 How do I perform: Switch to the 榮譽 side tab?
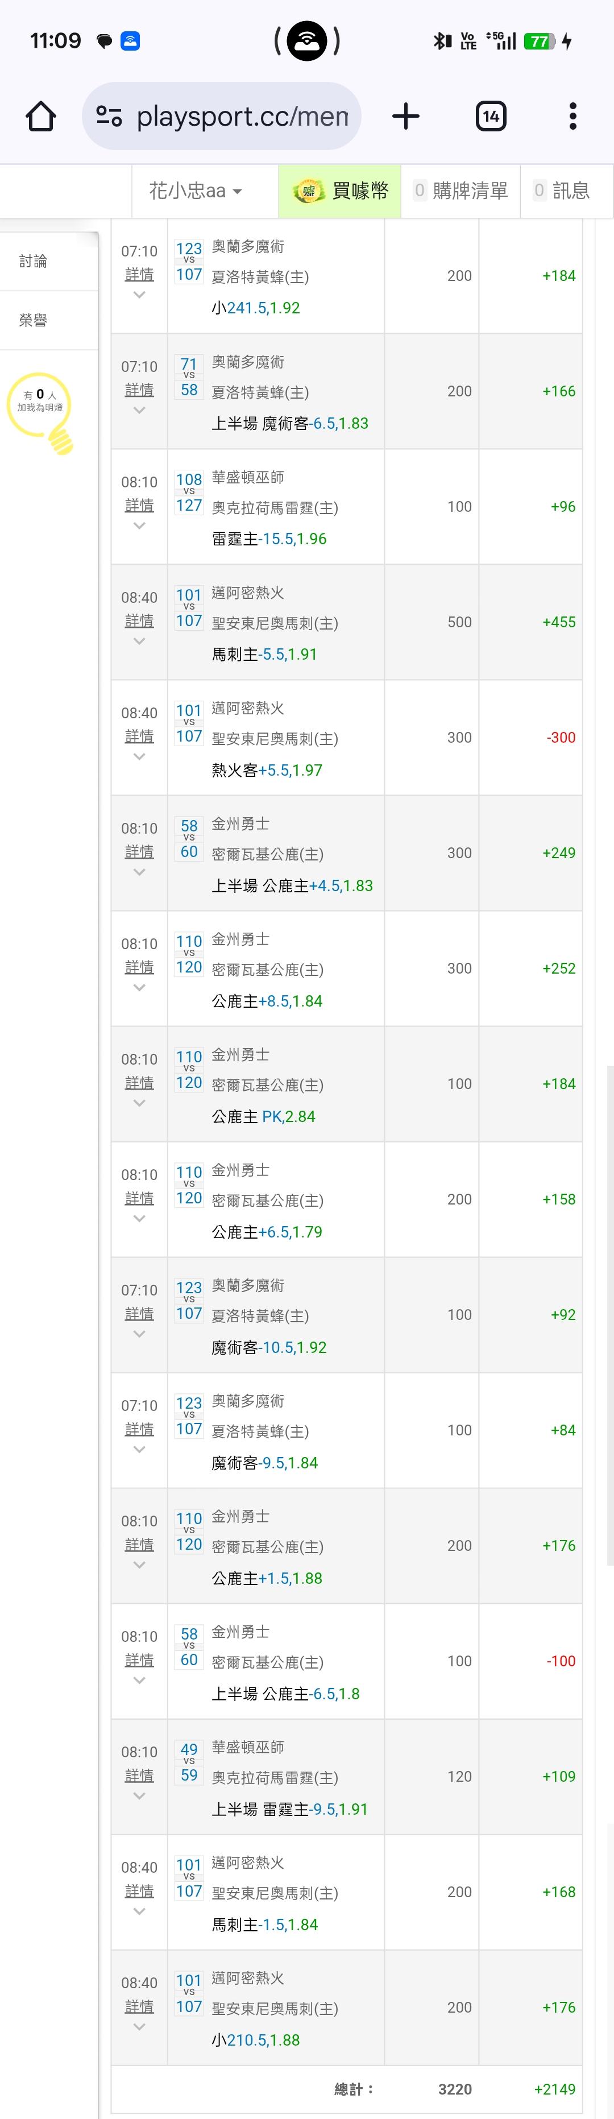34,320
